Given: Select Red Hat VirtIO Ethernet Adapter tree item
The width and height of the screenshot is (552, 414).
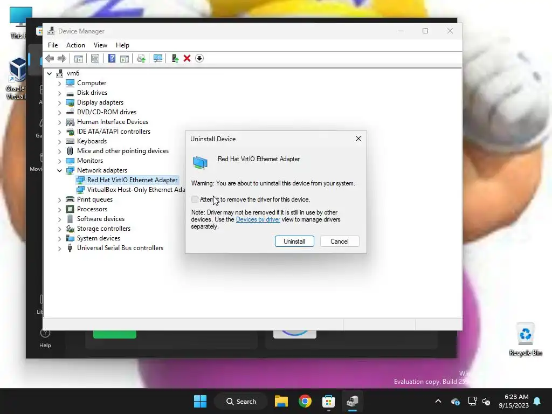Looking at the screenshot, I should pos(127,180).
